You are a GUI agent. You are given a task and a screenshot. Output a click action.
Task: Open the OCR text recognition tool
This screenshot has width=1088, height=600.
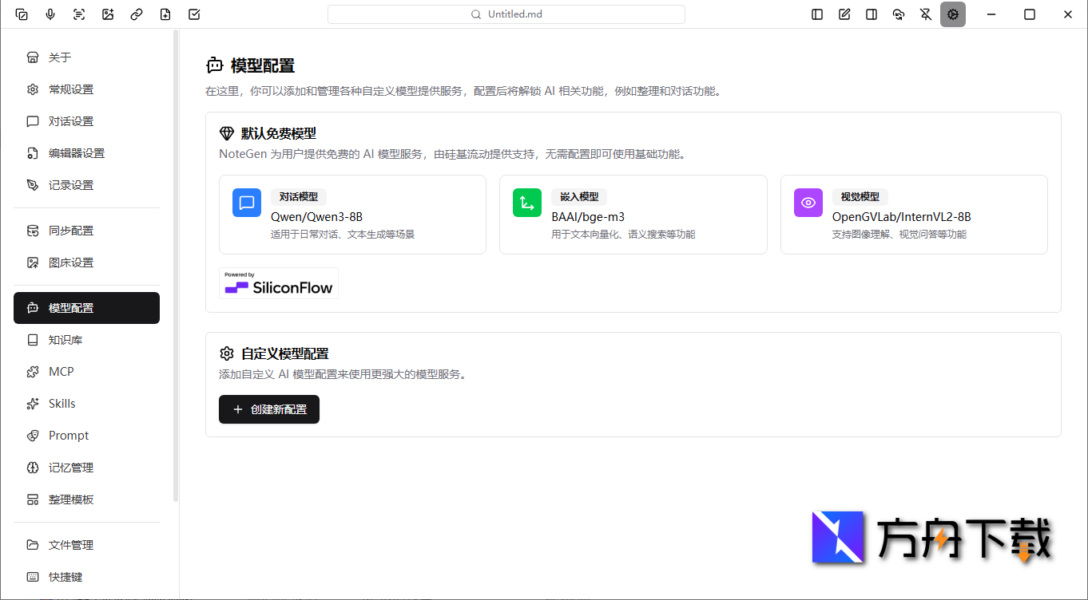click(x=78, y=14)
